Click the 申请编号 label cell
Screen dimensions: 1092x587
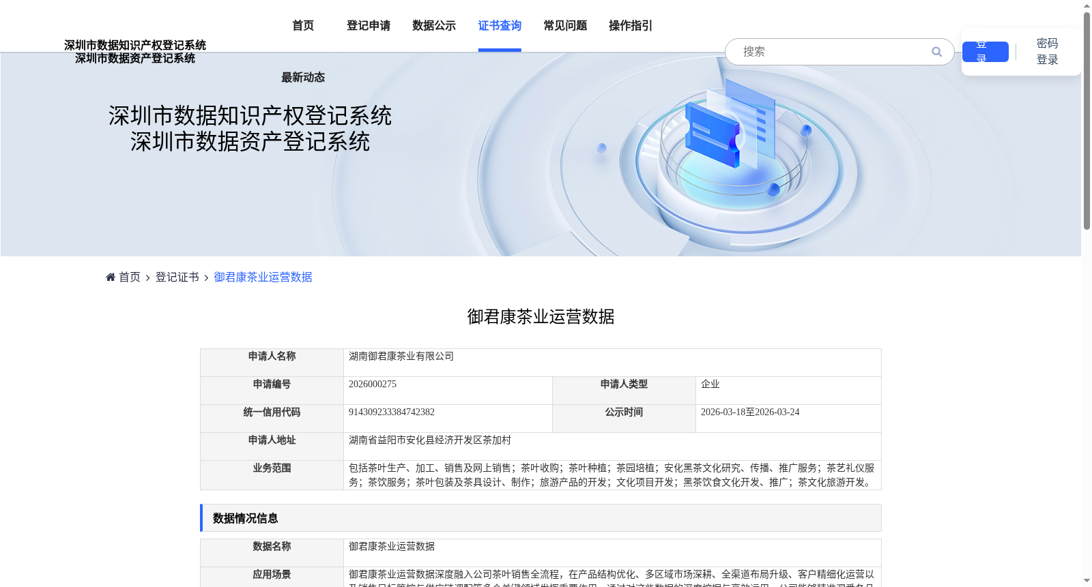pos(272,391)
